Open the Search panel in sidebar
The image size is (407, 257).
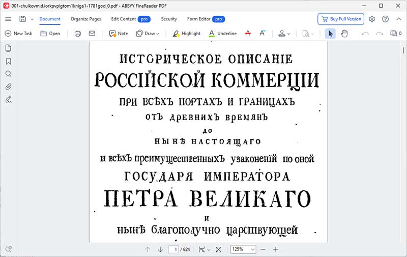tap(9, 74)
